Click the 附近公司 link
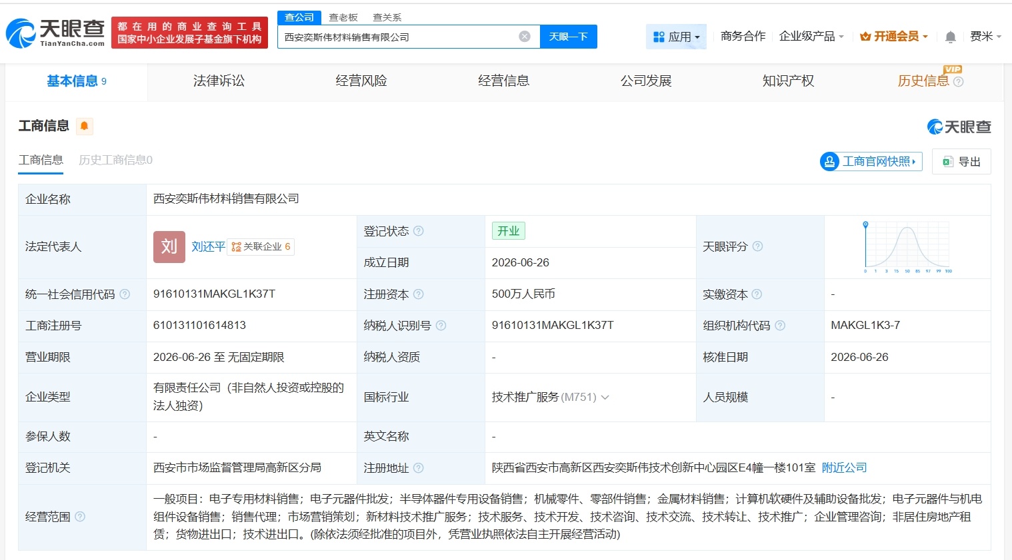The height and width of the screenshot is (560, 1012). tap(844, 468)
